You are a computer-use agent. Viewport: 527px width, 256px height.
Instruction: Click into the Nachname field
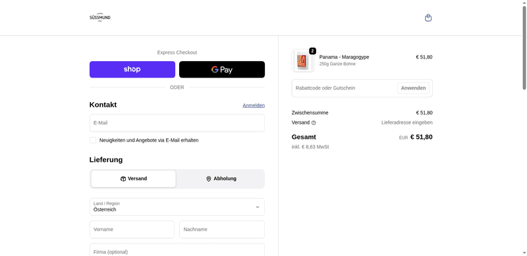click(x=222, y=230)
